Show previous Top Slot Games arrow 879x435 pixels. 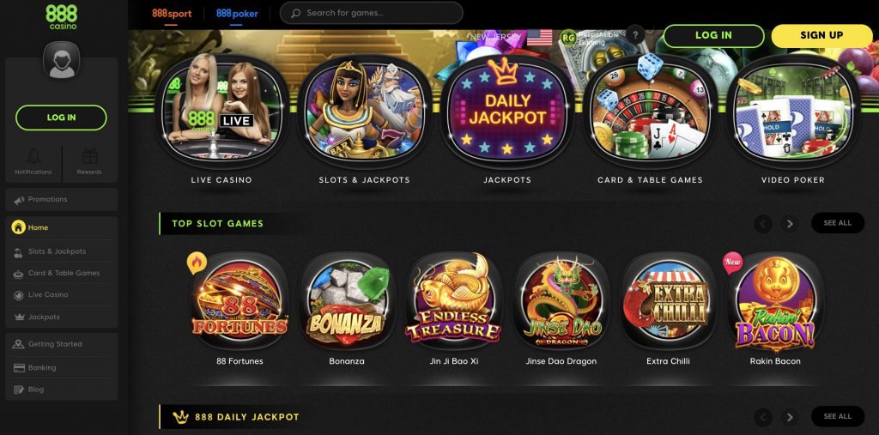tap(763, 224)
